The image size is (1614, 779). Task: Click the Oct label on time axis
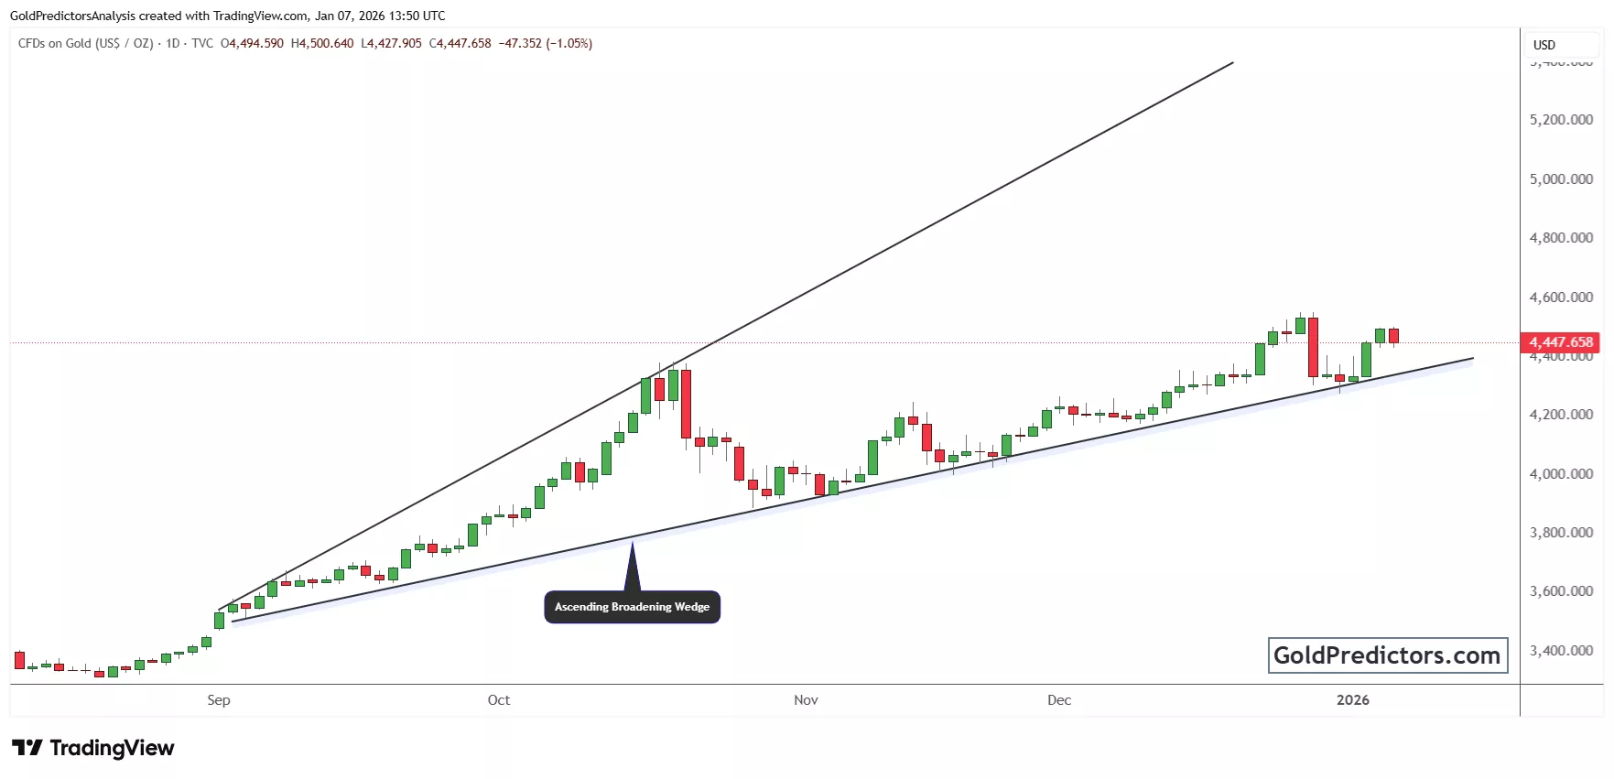(x=499, y=700)
